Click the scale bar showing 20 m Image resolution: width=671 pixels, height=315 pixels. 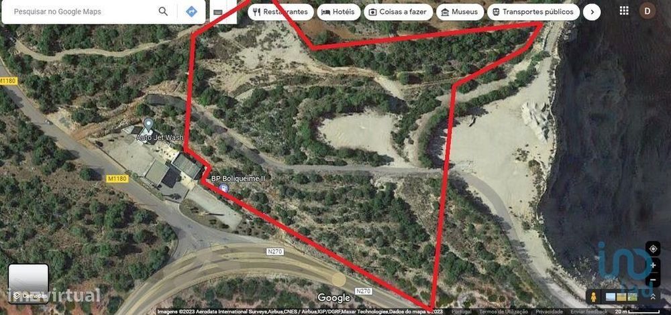click(637, 312)
